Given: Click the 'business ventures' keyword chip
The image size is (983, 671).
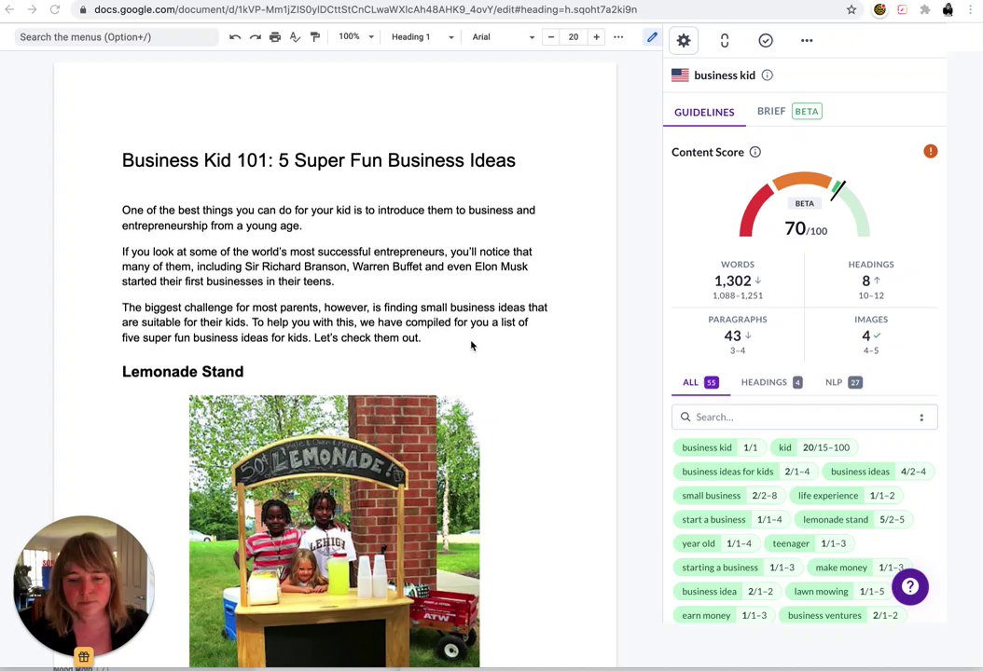Looking at the screenshot, I should click(x=842, y=615).
